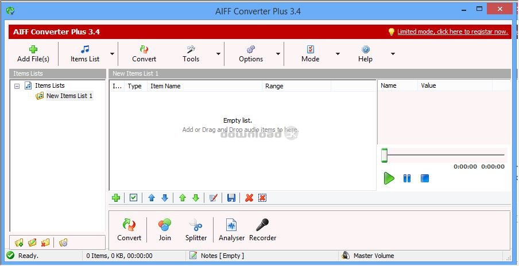Open the Options toolbar button
The height and width of the screenshot is (266, 519).
coord(250,54)
